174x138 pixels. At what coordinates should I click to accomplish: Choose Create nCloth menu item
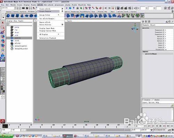45,9
